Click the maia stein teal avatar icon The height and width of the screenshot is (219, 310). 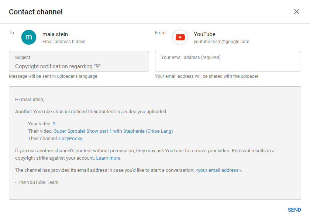tap(29, 37)
